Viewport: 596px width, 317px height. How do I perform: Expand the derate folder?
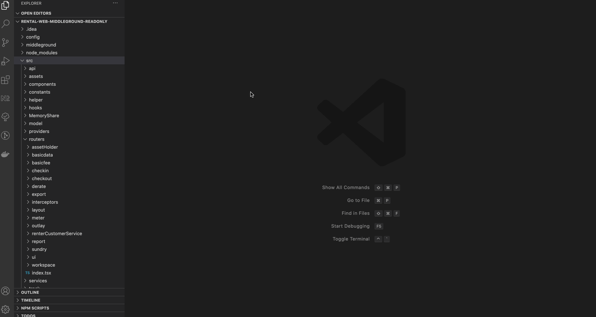tap(69, 187)
